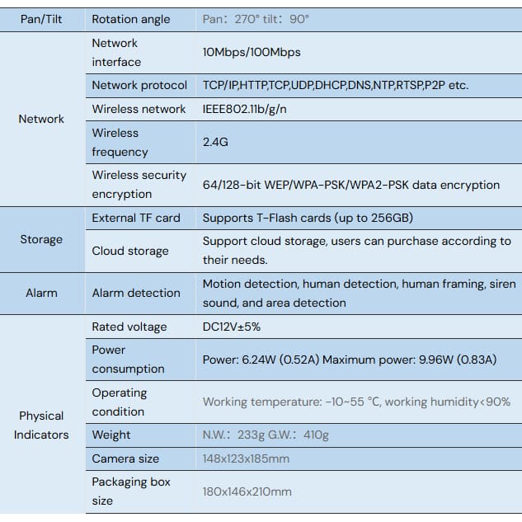The height and width of the screenshot is (522, 522).
Task: Select the Weight row label
Action: tap(111, 435)
